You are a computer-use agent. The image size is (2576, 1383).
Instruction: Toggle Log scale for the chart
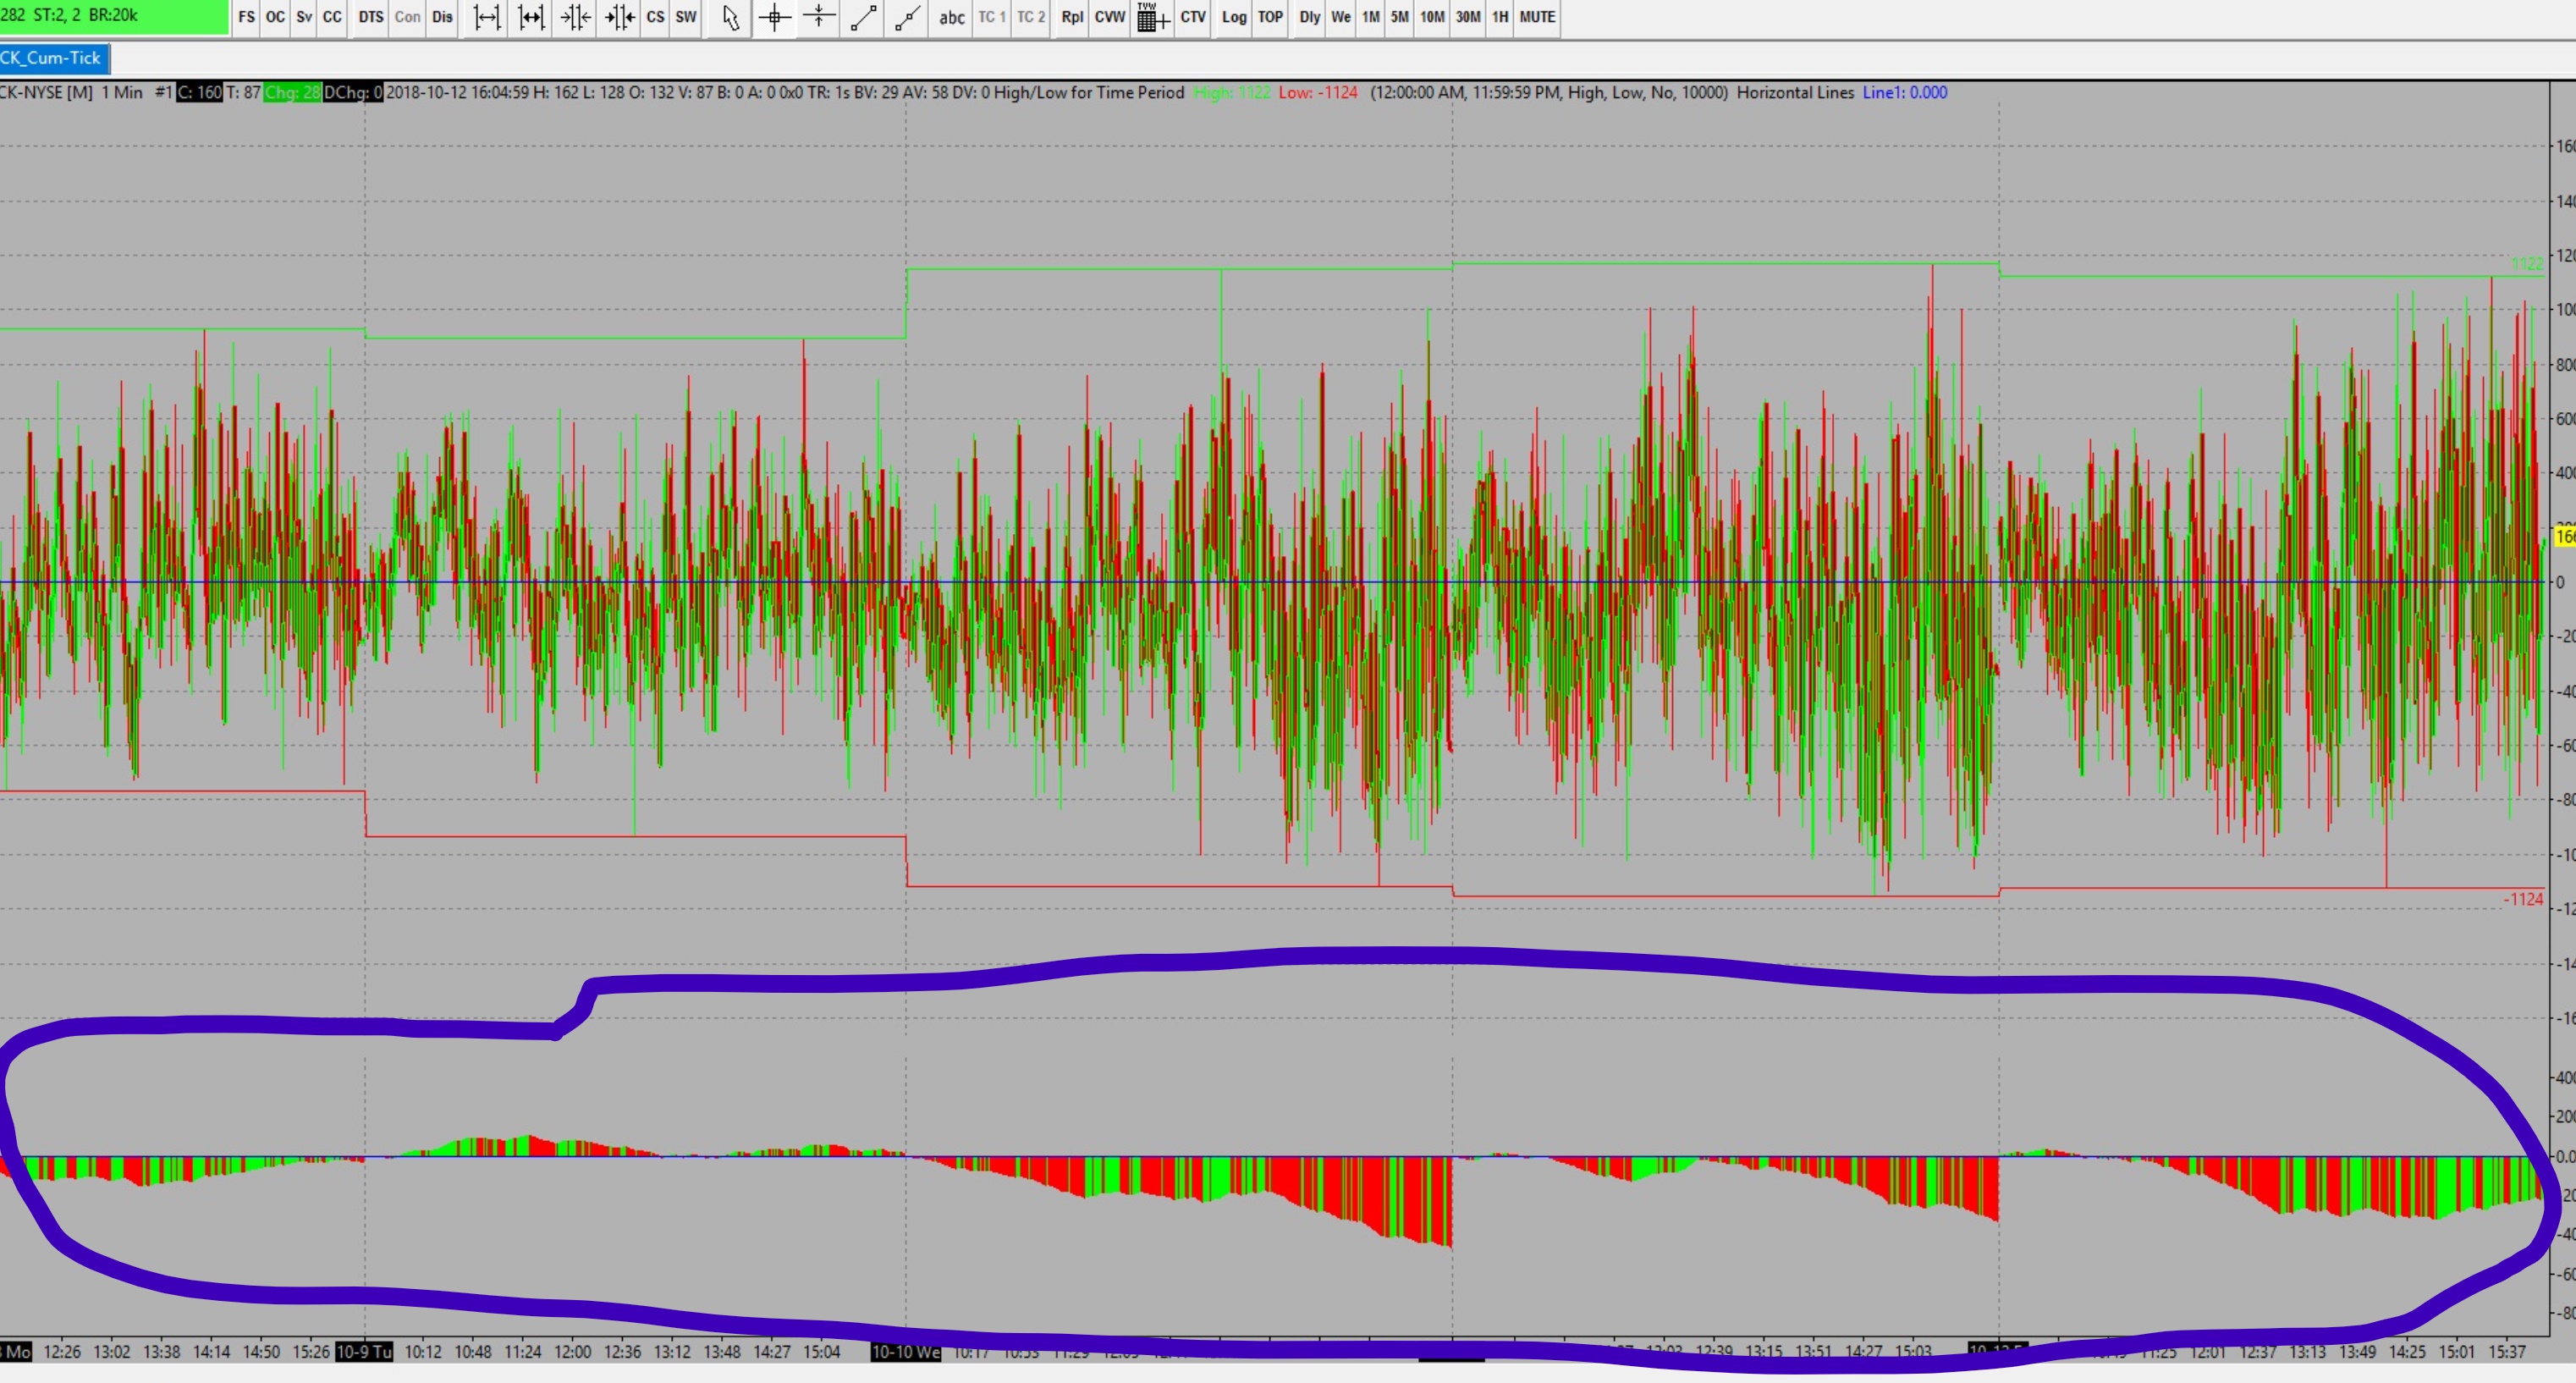1234,17
